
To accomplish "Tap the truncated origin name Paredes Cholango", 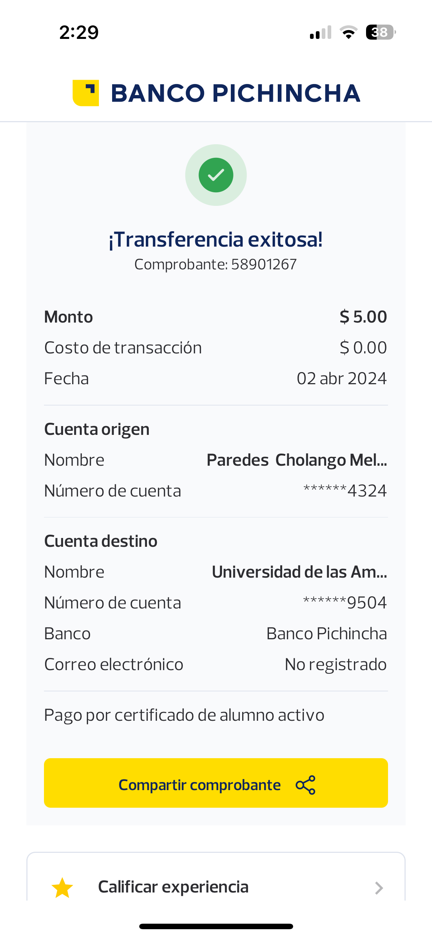I will coord(296,460).
